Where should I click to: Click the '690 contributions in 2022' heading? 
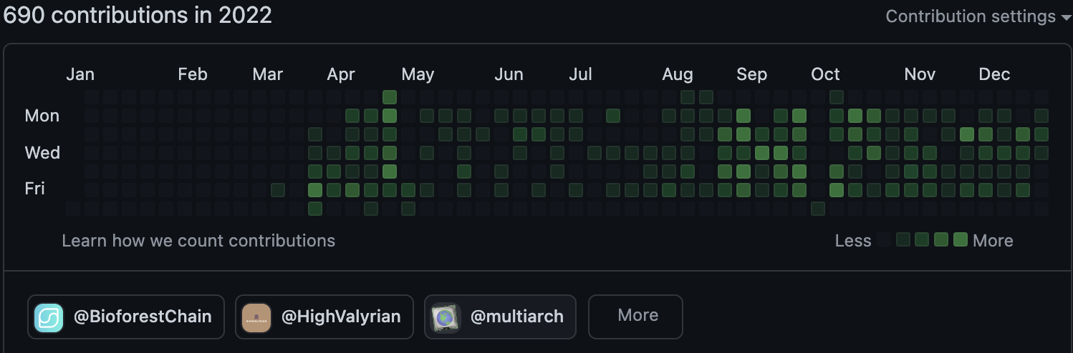click(x=138, y=16)
